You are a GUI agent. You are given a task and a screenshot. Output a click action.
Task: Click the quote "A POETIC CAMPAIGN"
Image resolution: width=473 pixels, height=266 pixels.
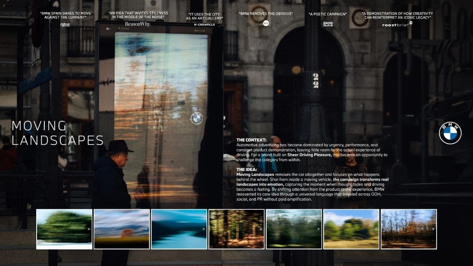click(x=328, y=14)
